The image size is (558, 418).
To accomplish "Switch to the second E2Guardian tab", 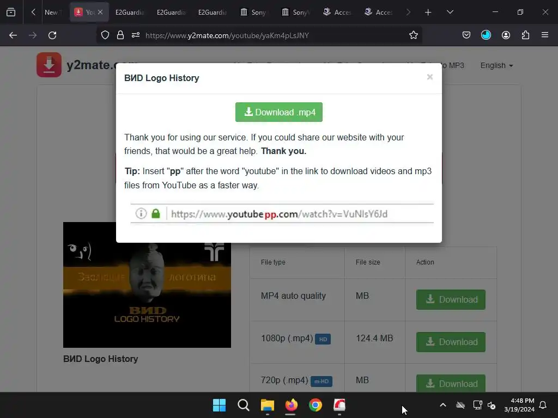I will 171,12.
